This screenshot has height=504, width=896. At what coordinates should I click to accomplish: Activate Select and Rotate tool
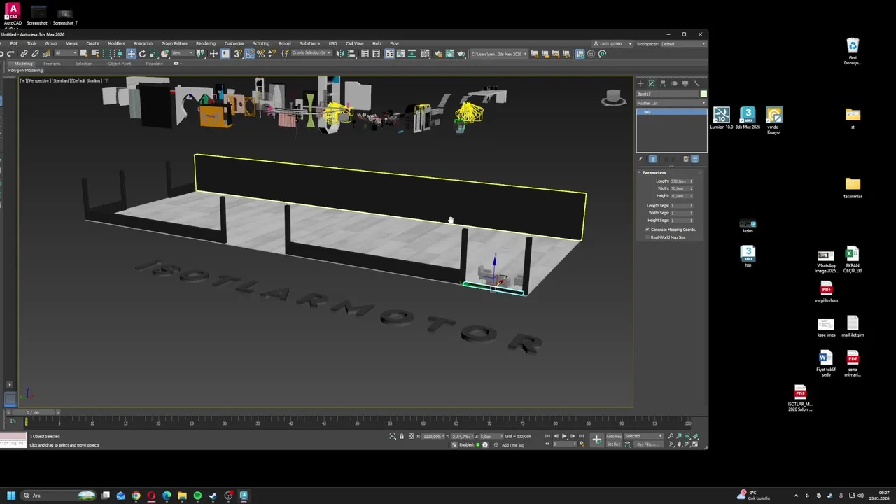[143, 53]
